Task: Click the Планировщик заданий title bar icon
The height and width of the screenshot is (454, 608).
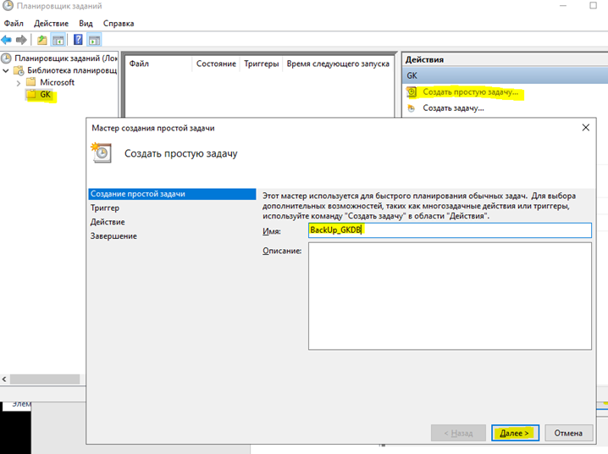Action: pos(8,6)
